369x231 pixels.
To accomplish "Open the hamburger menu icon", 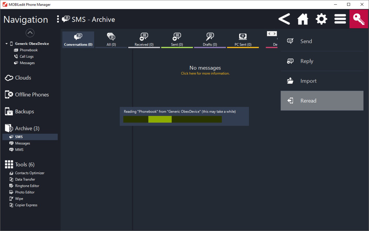I will [340, 19].
